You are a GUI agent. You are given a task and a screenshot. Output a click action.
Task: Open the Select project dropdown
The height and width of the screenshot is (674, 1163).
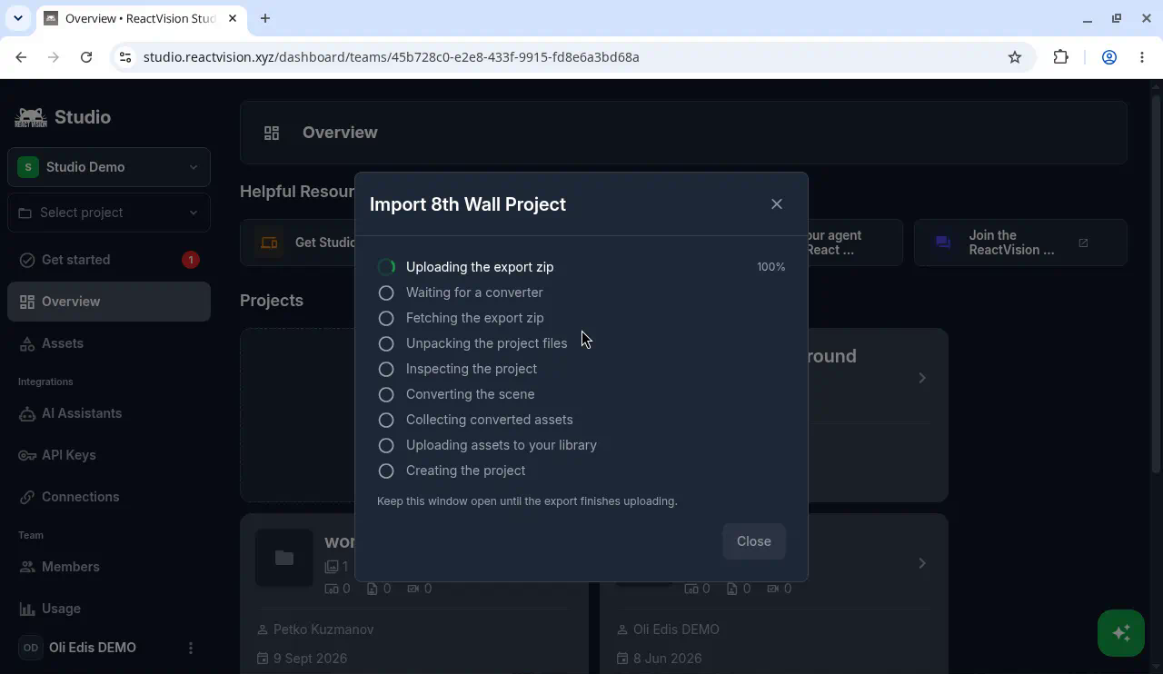pyautogui.click(x=109, y=213)
